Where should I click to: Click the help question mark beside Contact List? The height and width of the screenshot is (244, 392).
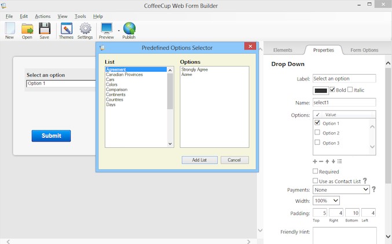coord(365,180)
